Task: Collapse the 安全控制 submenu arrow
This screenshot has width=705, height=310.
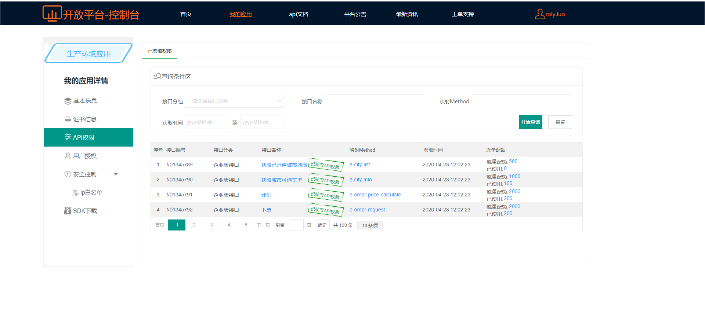Action: pyautogui.click(x=116, y=174)
